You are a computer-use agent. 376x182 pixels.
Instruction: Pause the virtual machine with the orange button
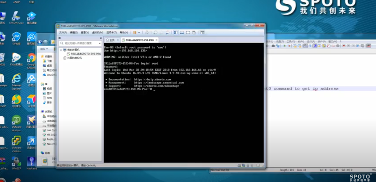point(135,32)
